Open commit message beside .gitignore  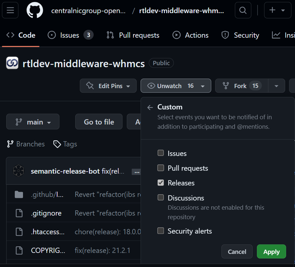click(x=108, y=213)
